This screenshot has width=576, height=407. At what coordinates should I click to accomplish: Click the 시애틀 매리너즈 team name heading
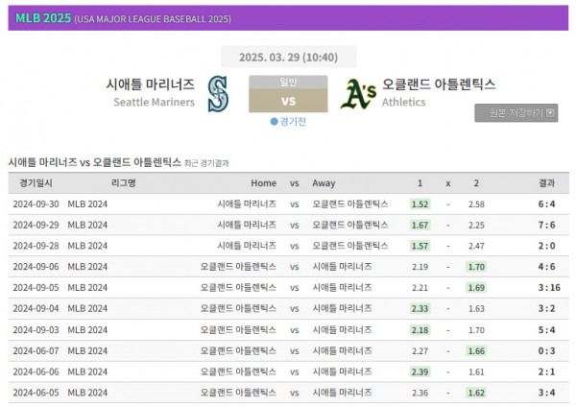(x=151, y=84)
